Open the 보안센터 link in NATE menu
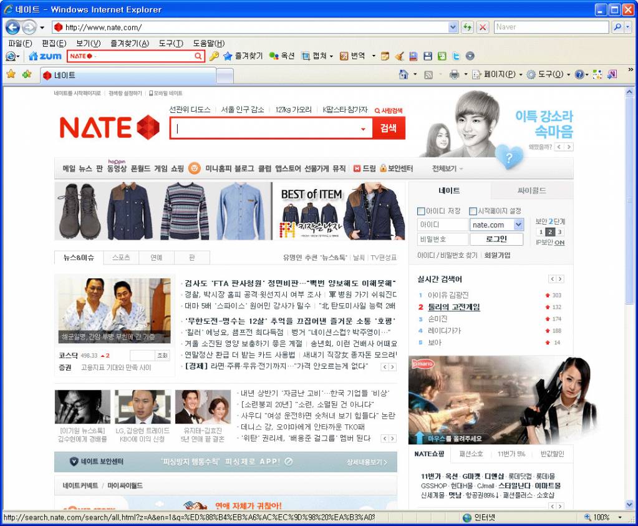 397,168
